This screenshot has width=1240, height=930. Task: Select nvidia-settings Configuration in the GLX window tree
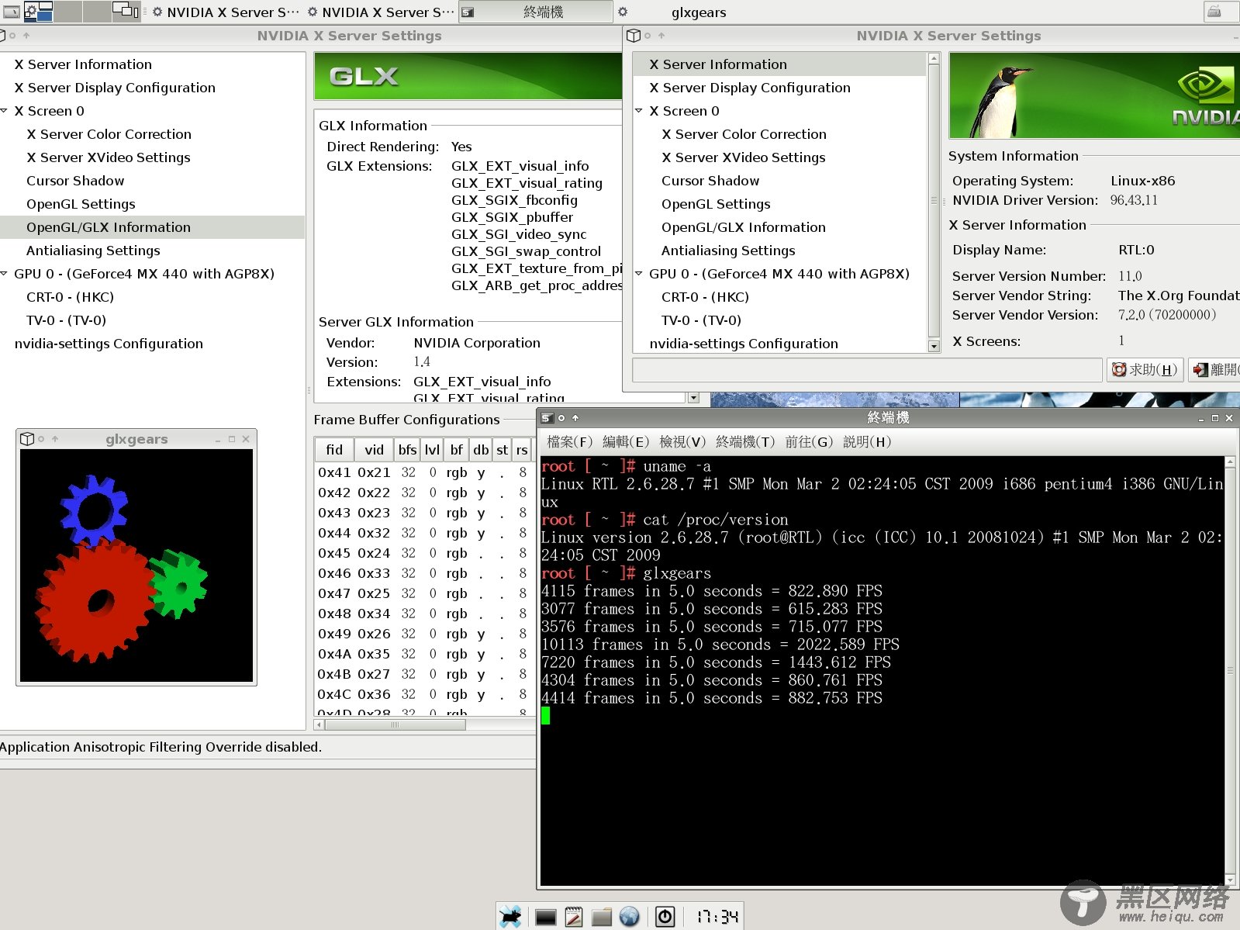point(109,344)
